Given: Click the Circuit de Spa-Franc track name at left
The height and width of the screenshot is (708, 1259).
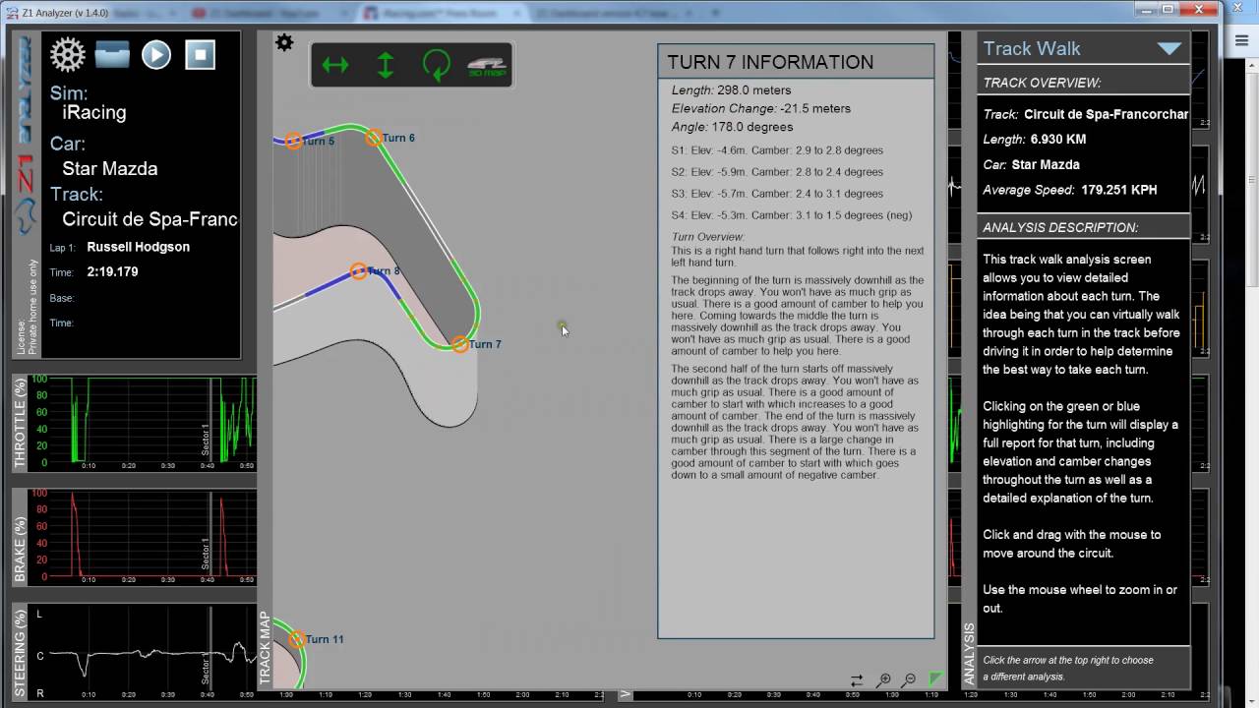Looking at the screenshot, I should click(x=150, y=218).
